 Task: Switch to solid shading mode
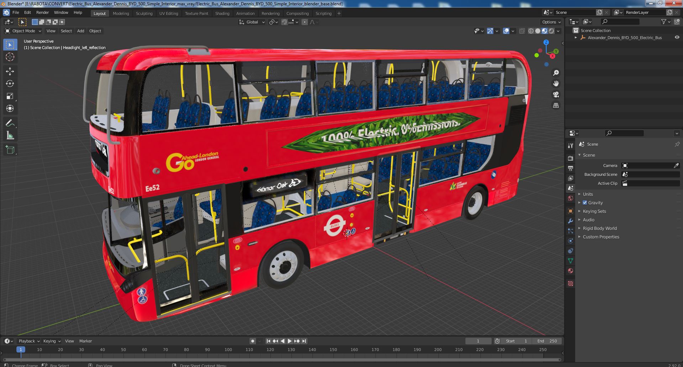point(538,31)
